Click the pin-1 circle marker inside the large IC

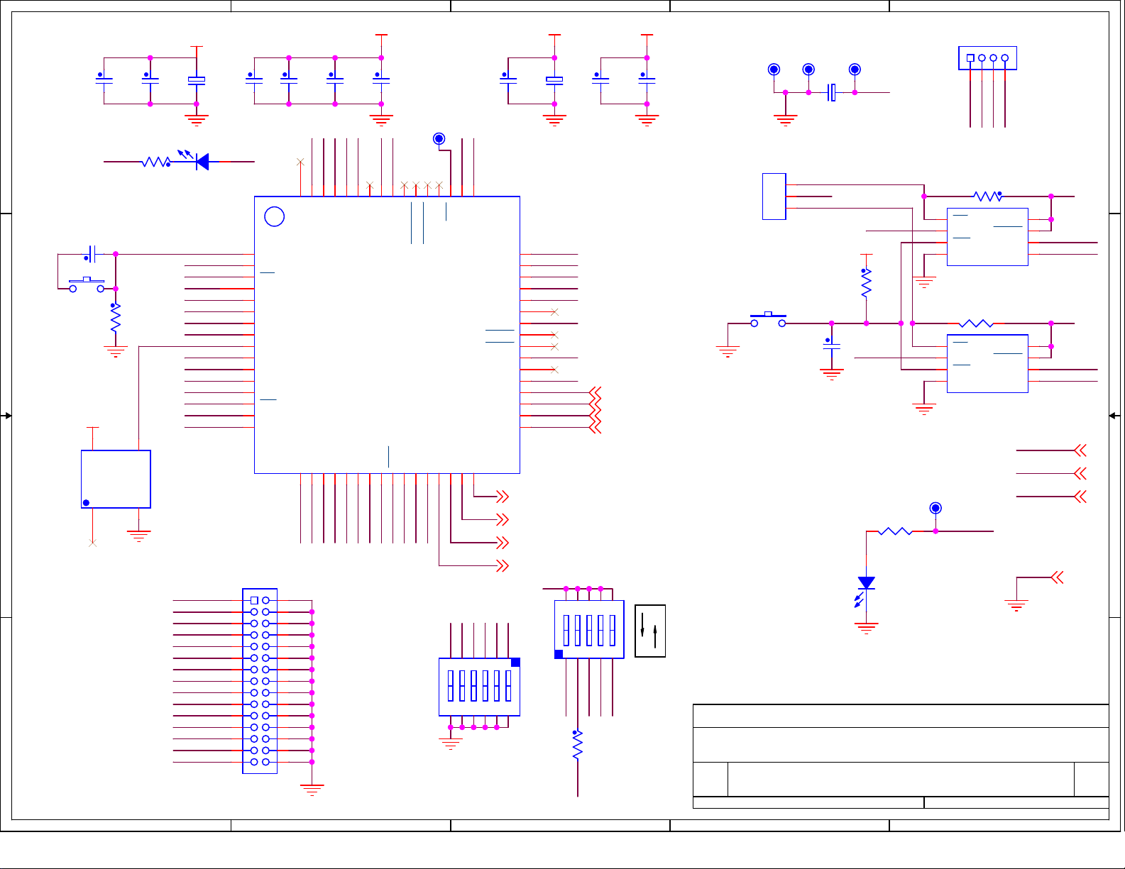[x=275, y=217]
